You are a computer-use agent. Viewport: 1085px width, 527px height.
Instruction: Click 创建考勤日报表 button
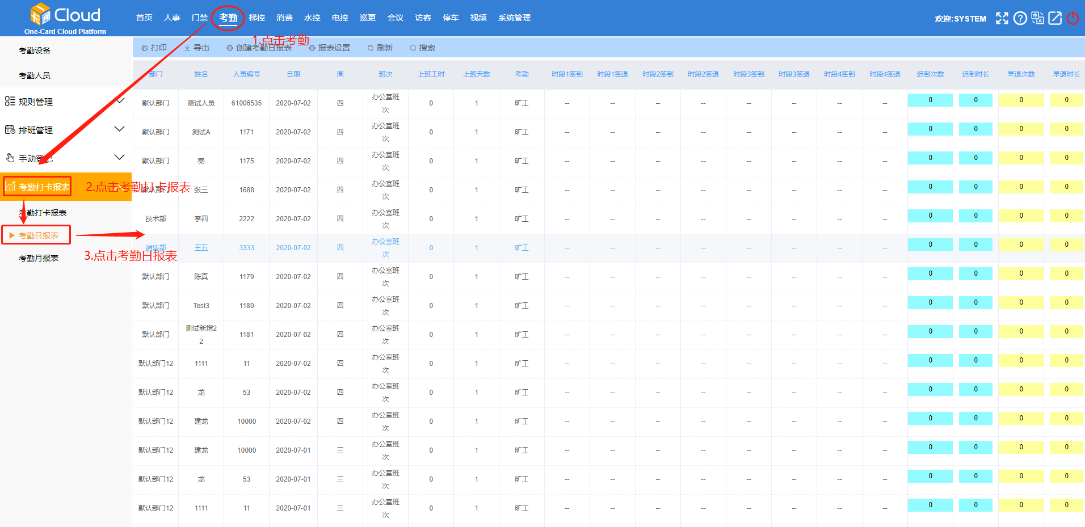tap(259, 48)
